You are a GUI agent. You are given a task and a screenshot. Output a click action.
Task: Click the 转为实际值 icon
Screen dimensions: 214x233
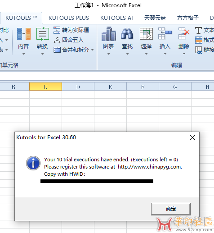(57, 30)
